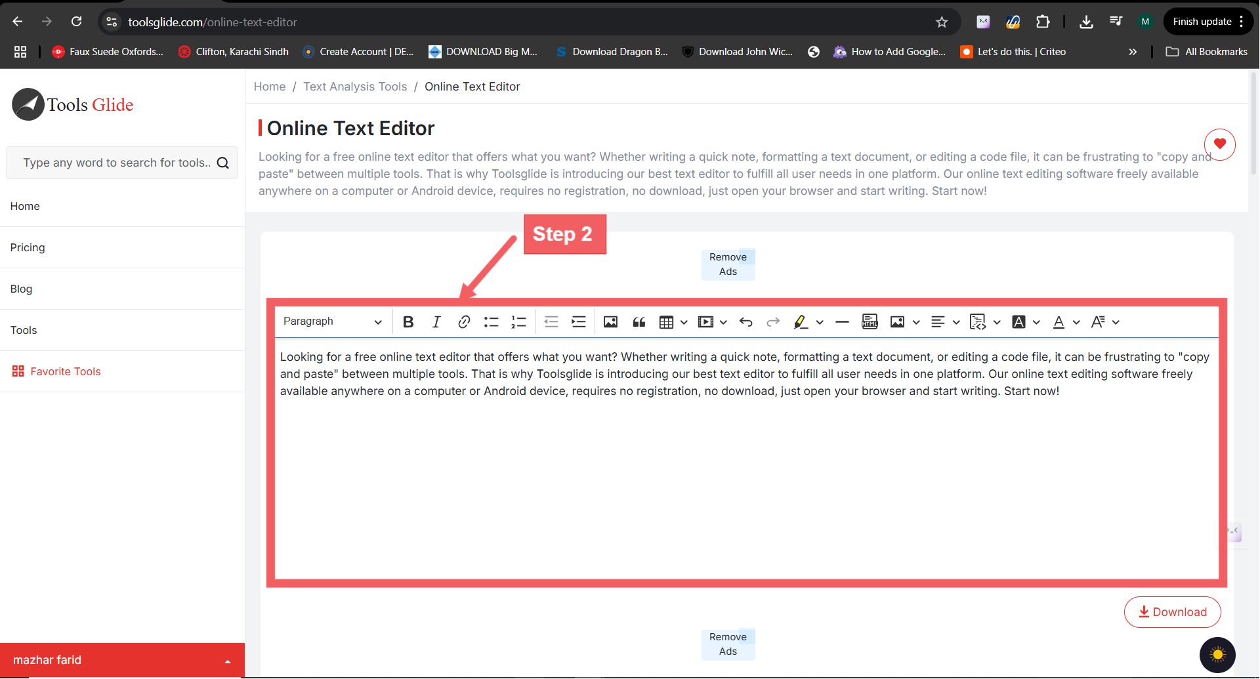
Task: Click the increase indent icon
Action: pos(578,321)
